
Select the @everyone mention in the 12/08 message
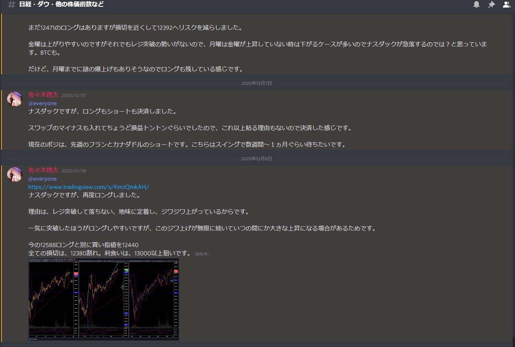coord(42,179)
